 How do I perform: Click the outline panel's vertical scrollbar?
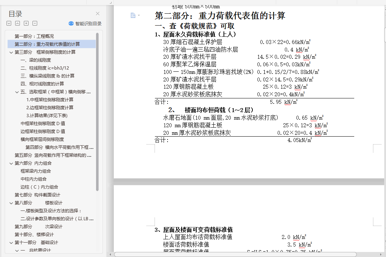tap(97, 112)
